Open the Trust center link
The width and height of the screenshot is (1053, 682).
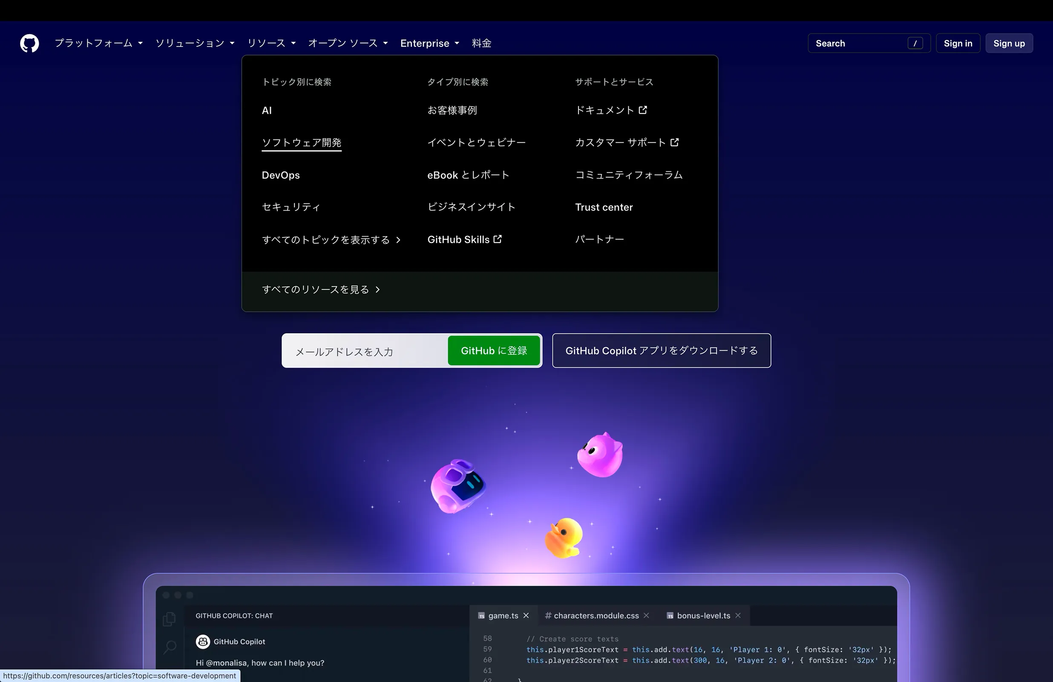point(604,207)
